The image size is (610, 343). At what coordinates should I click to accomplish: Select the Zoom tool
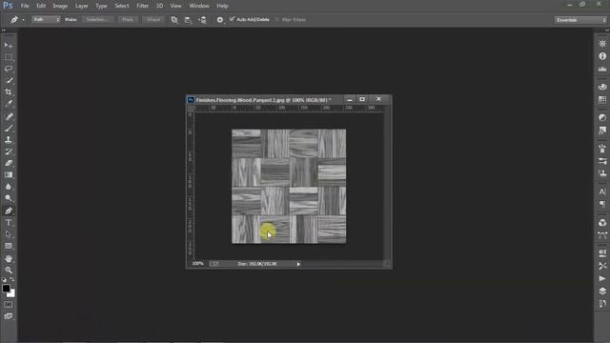pos(9,270)
